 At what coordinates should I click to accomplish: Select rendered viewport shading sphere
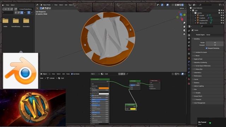183,5
